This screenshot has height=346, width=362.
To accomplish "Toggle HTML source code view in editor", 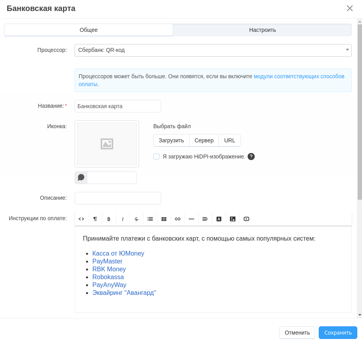I will (81, 219).
